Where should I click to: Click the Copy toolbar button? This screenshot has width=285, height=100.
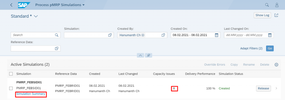[x=234, y=65]
